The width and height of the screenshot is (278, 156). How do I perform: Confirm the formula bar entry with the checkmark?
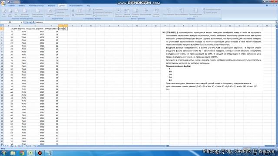(30, 22)
